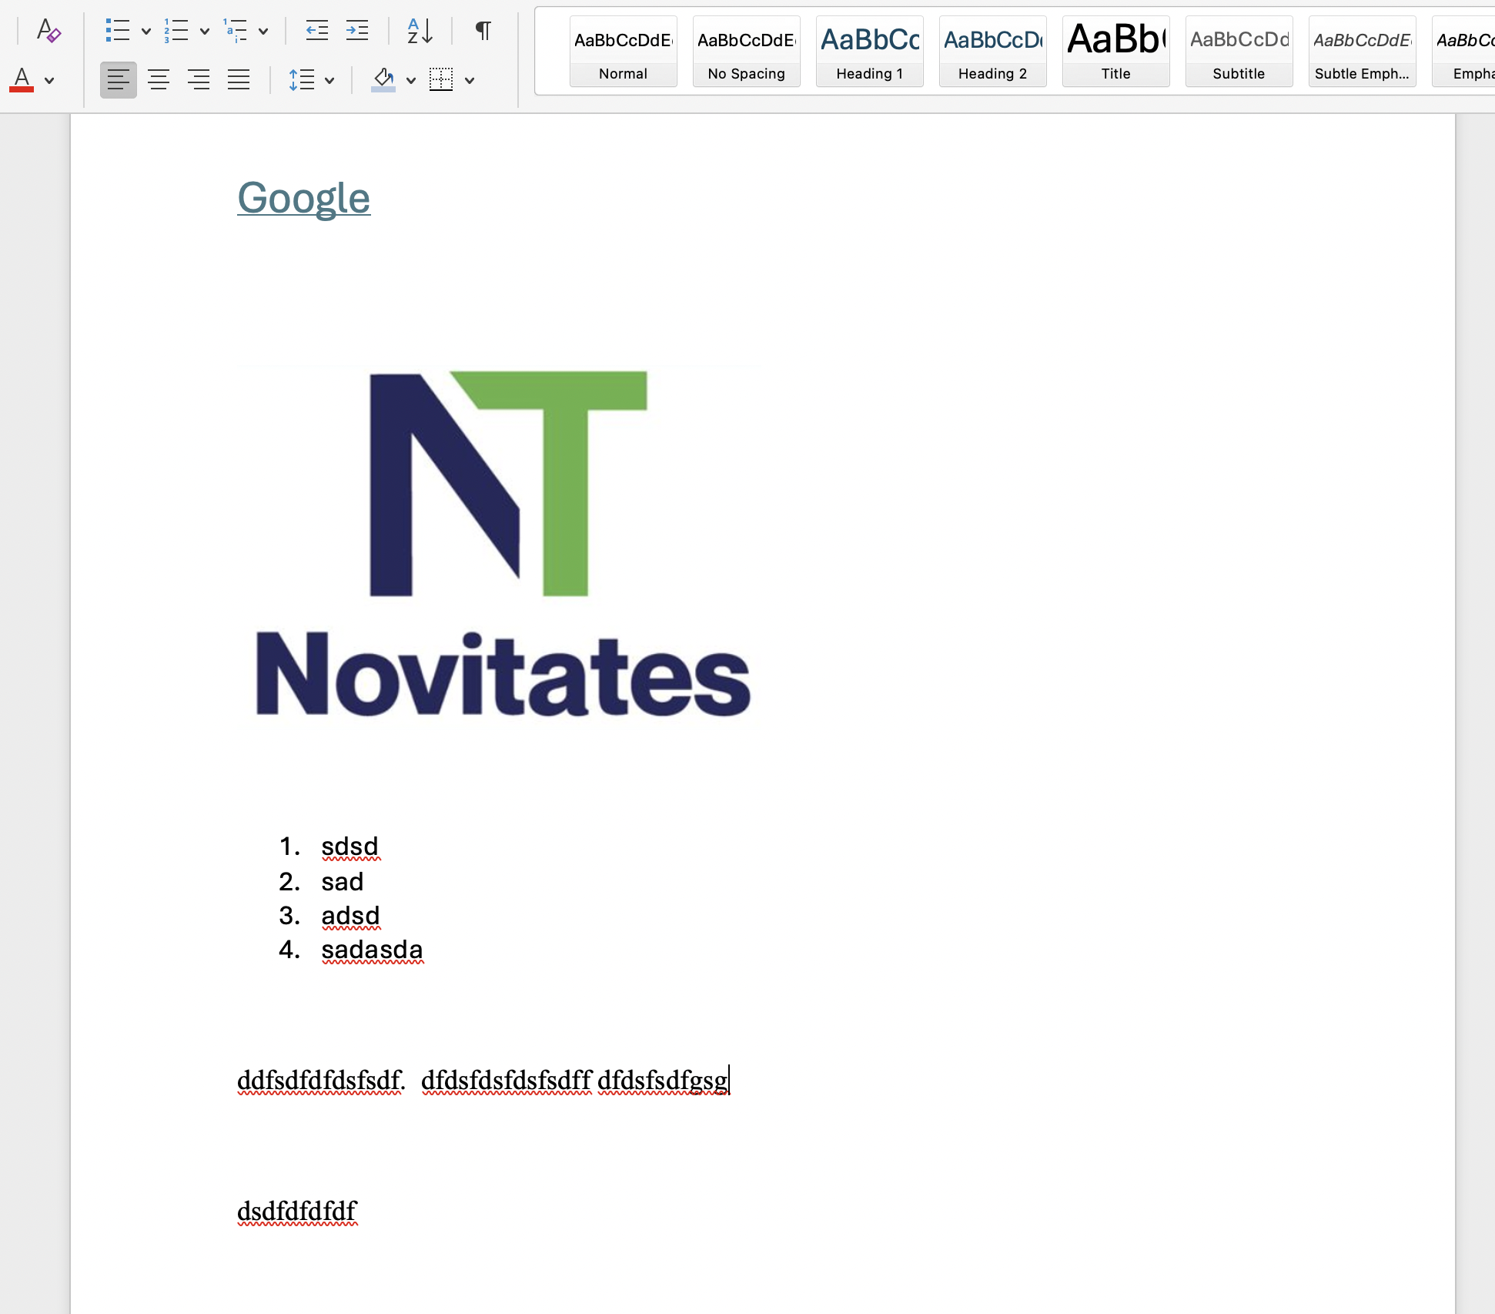This screenshot has width=1495, height=1314.
Task: Open the Google hyperlink
Action: tap(303, 198)
